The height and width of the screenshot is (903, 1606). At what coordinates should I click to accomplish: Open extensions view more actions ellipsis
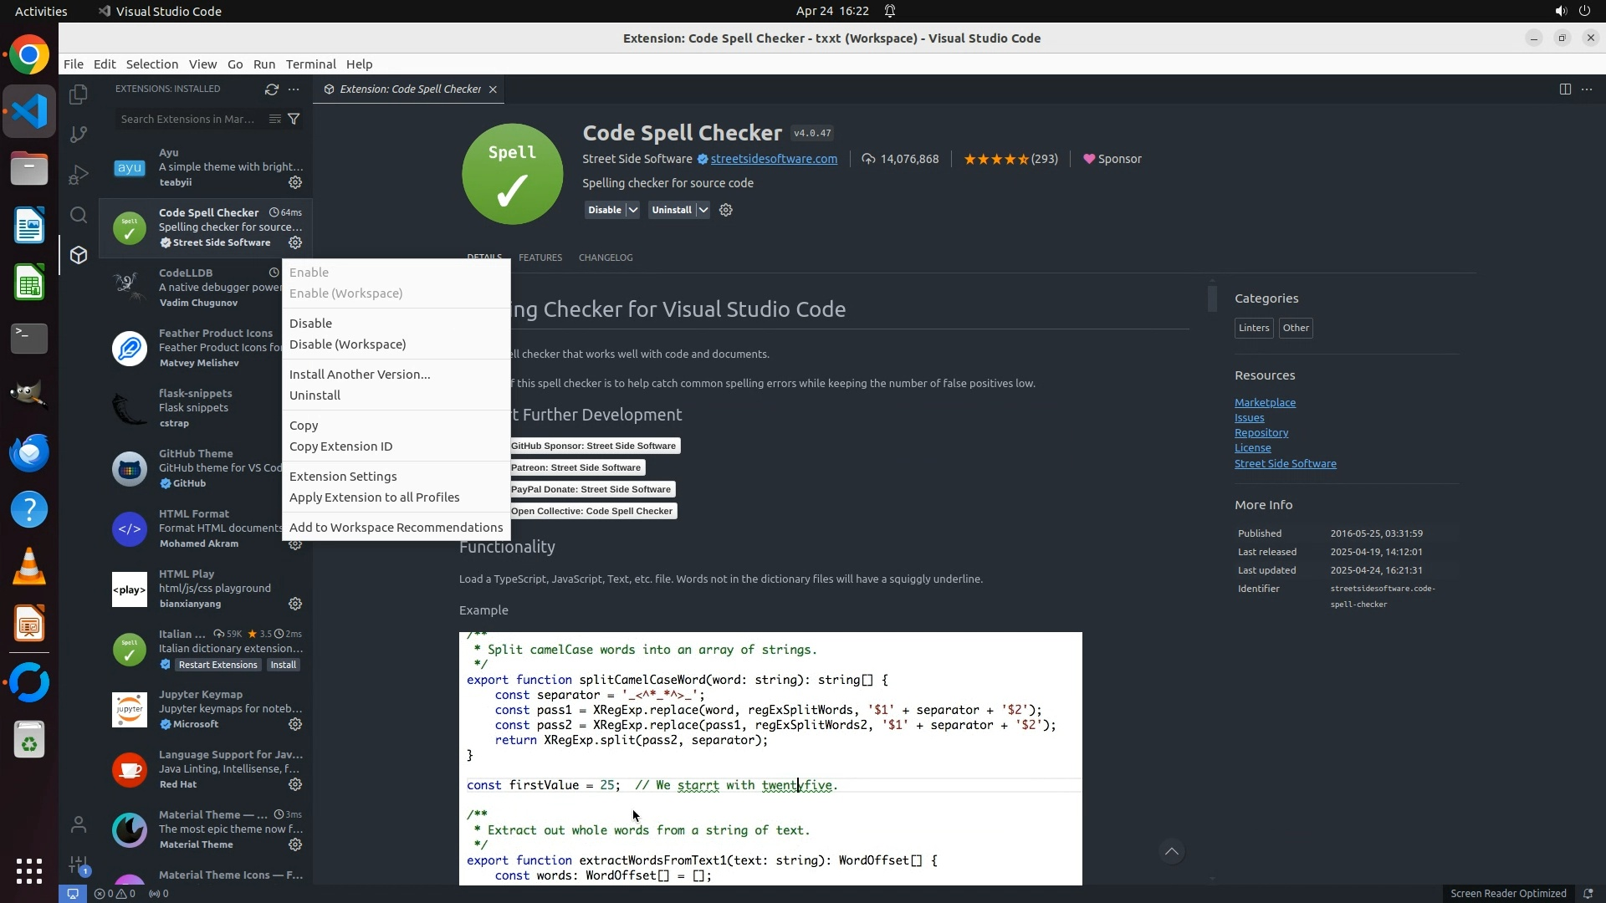click(x=294, y=89)
